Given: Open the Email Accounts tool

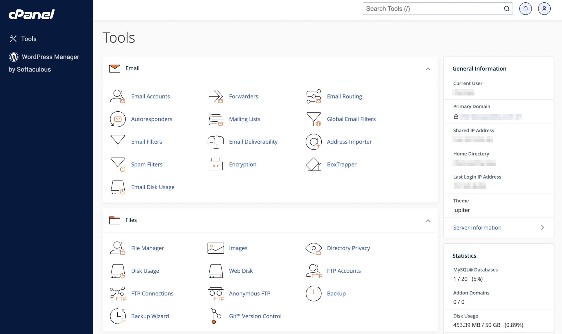Looking at the screenshot, I should pos(150,96).
